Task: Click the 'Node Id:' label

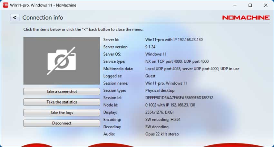Action: coord(111,105)
